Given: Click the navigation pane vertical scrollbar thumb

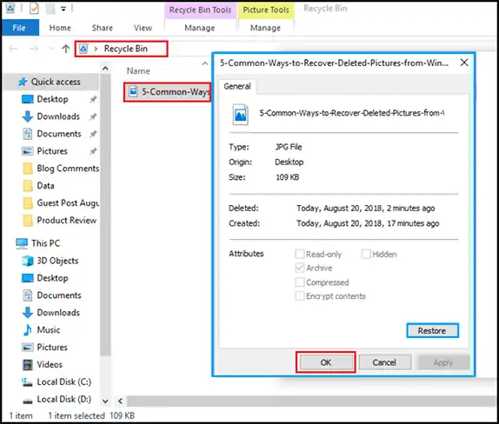Looking at the screenshot, I should (x=105, y=215).
